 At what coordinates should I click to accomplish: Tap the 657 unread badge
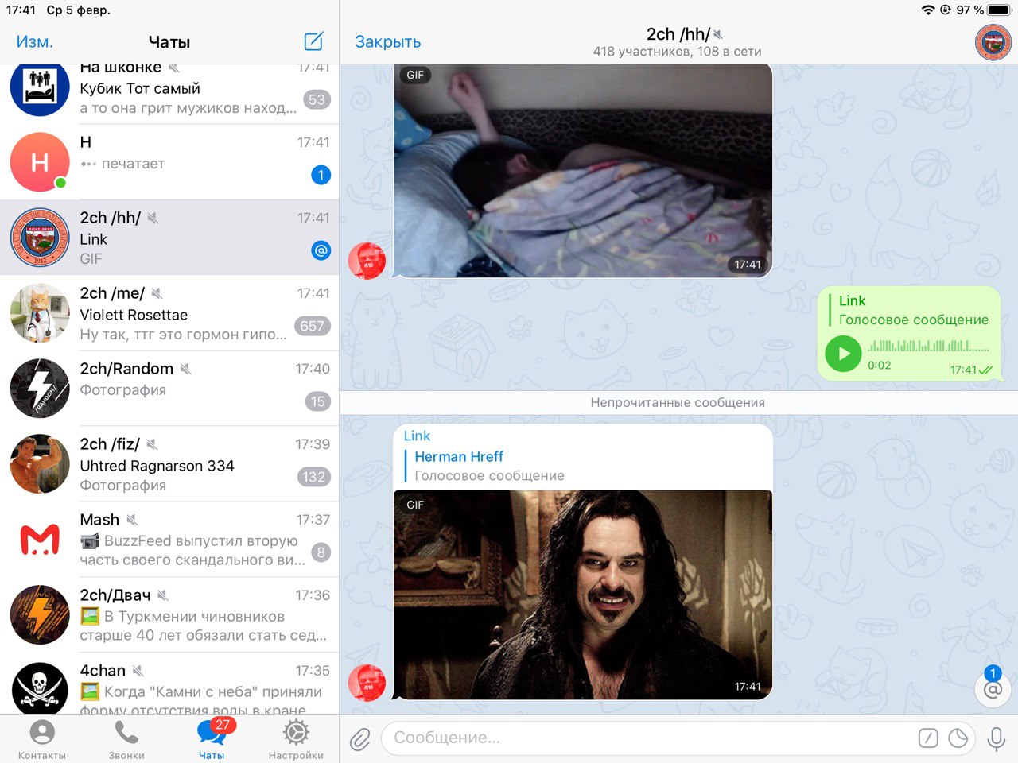click(x=313, y=326)
